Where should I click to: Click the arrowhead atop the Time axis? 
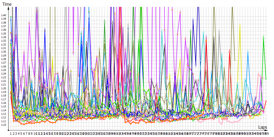click(x=8, y=8)
